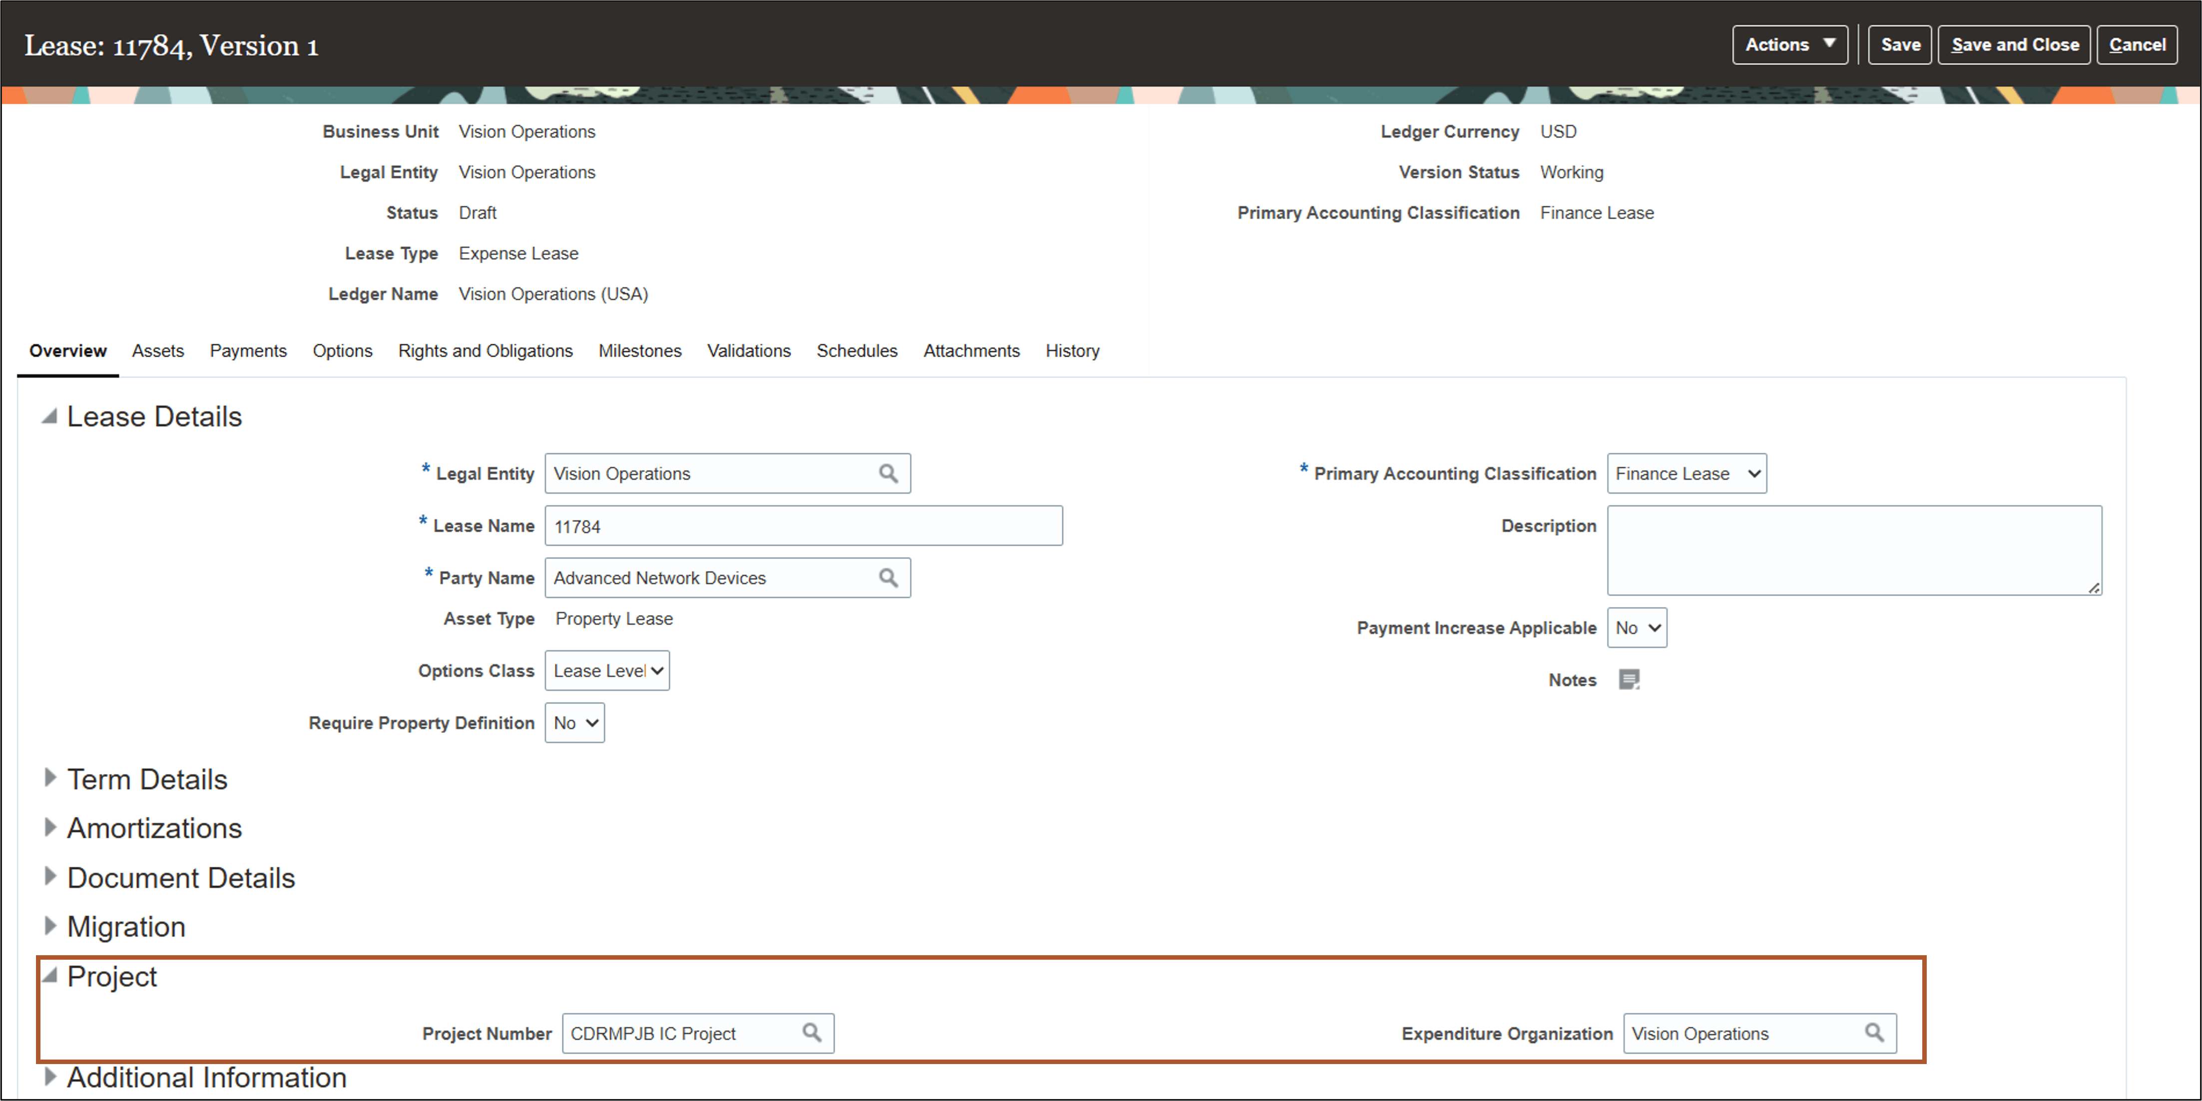This screenshot has width=2202, height=1101.
Task: Click the Save and Close button
Action: pos(2014,44)
